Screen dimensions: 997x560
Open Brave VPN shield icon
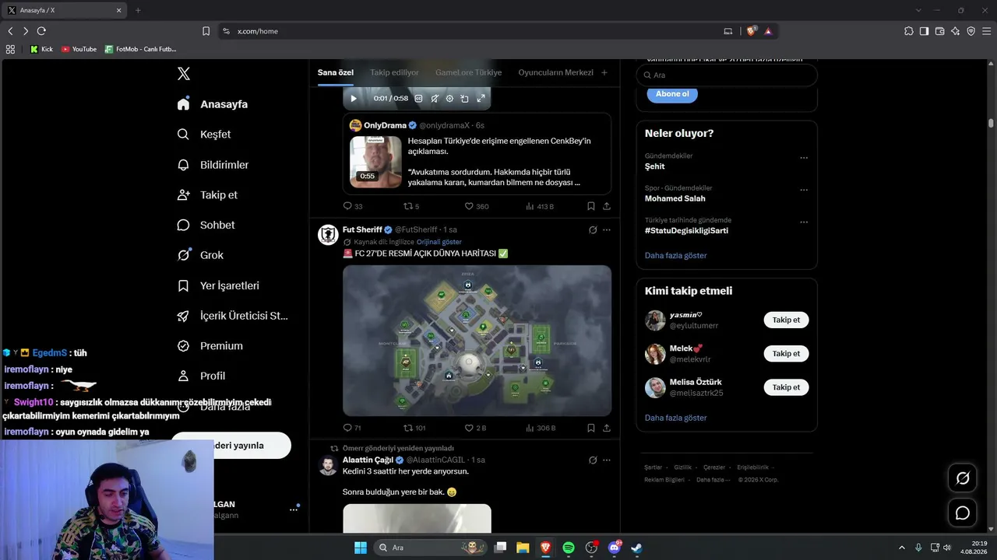coord(971,31)
